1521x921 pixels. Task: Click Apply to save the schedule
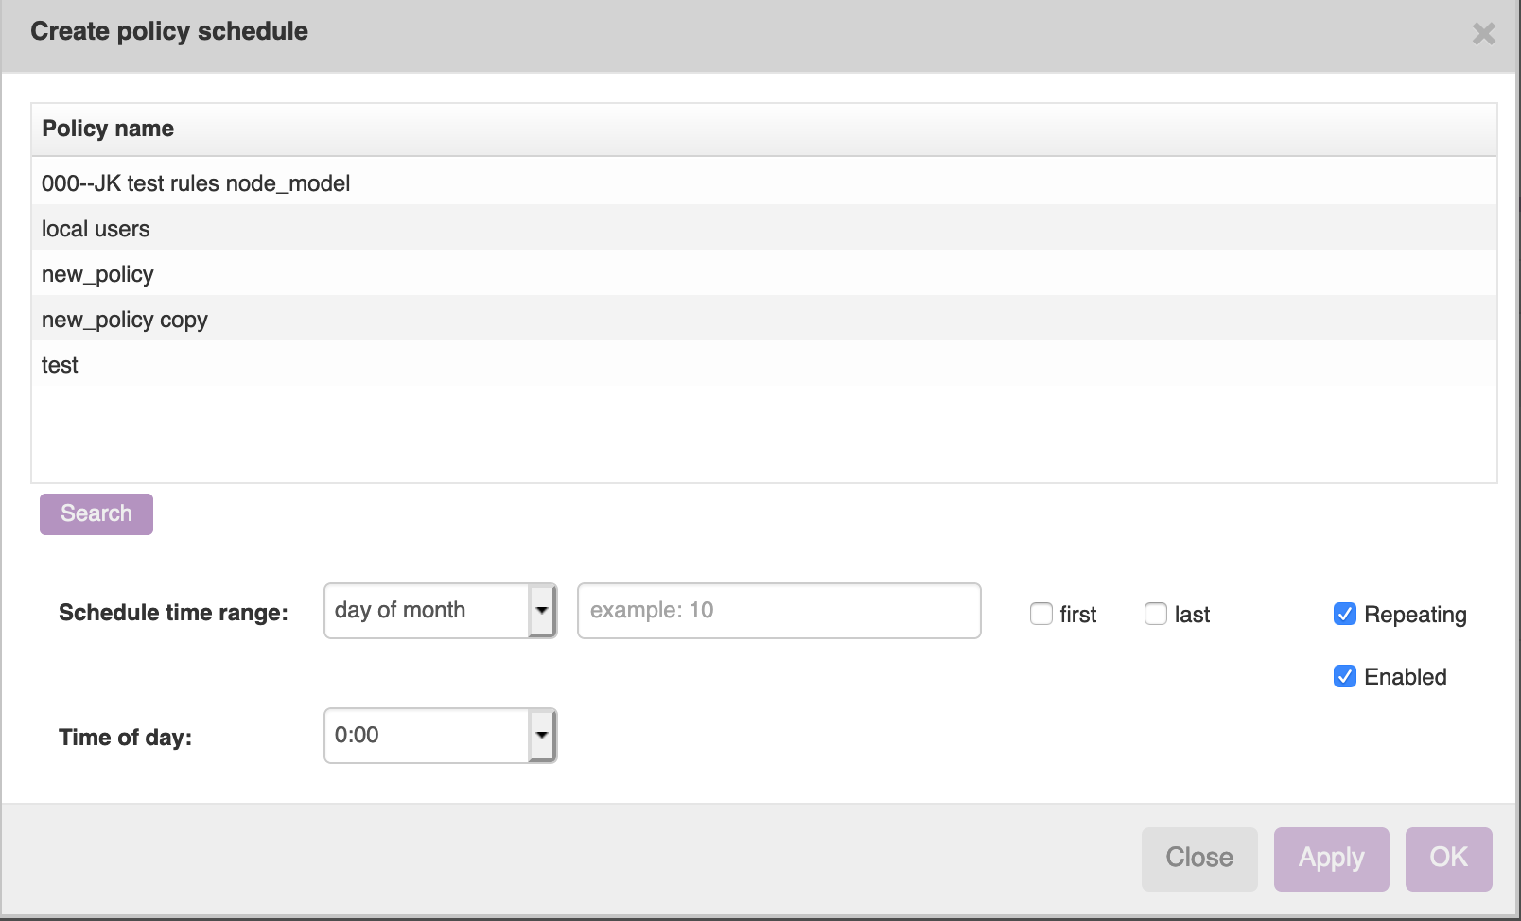pyautogui.click(x=1331, y=859)
